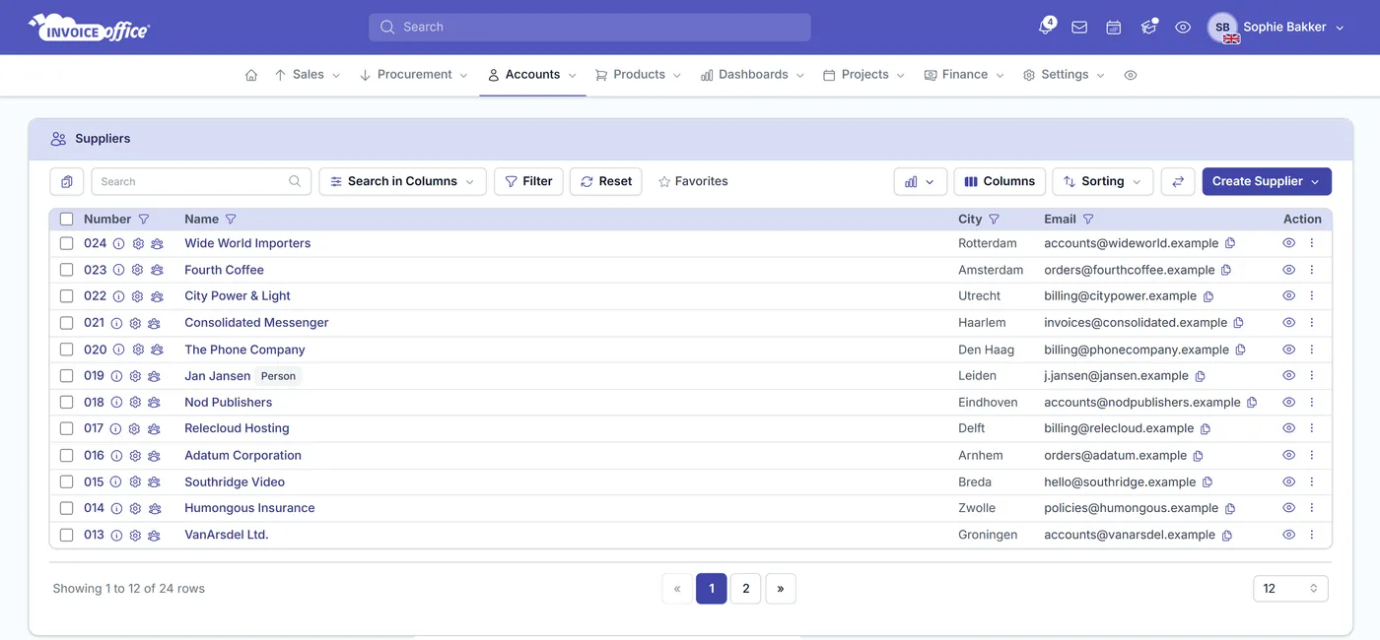Image resolution: width=1380 pixels, height=640 pixels.
Task: Open the Settings menu
Action: point(1064,75)
